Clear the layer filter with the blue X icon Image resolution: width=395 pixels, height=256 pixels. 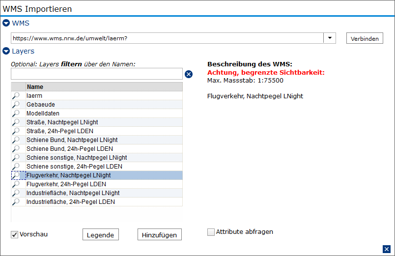click(x=189, y=74)
